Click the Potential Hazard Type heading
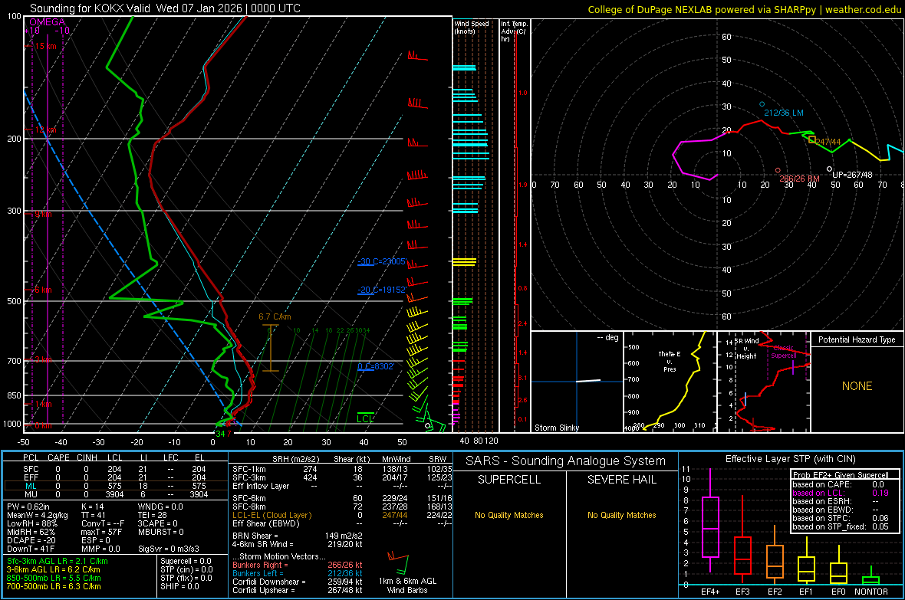The height and width of the screenshot is (600, 905). point(857,339)
